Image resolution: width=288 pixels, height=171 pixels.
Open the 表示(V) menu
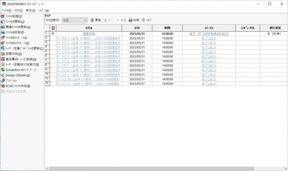pos(30,10)
